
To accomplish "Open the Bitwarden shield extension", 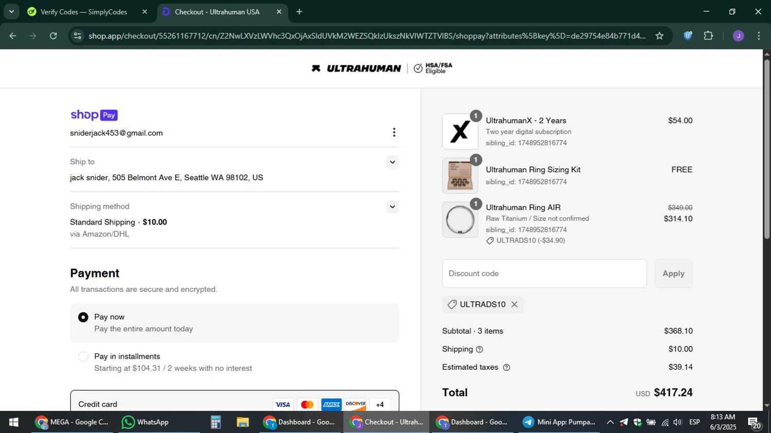I will [688, 36].
